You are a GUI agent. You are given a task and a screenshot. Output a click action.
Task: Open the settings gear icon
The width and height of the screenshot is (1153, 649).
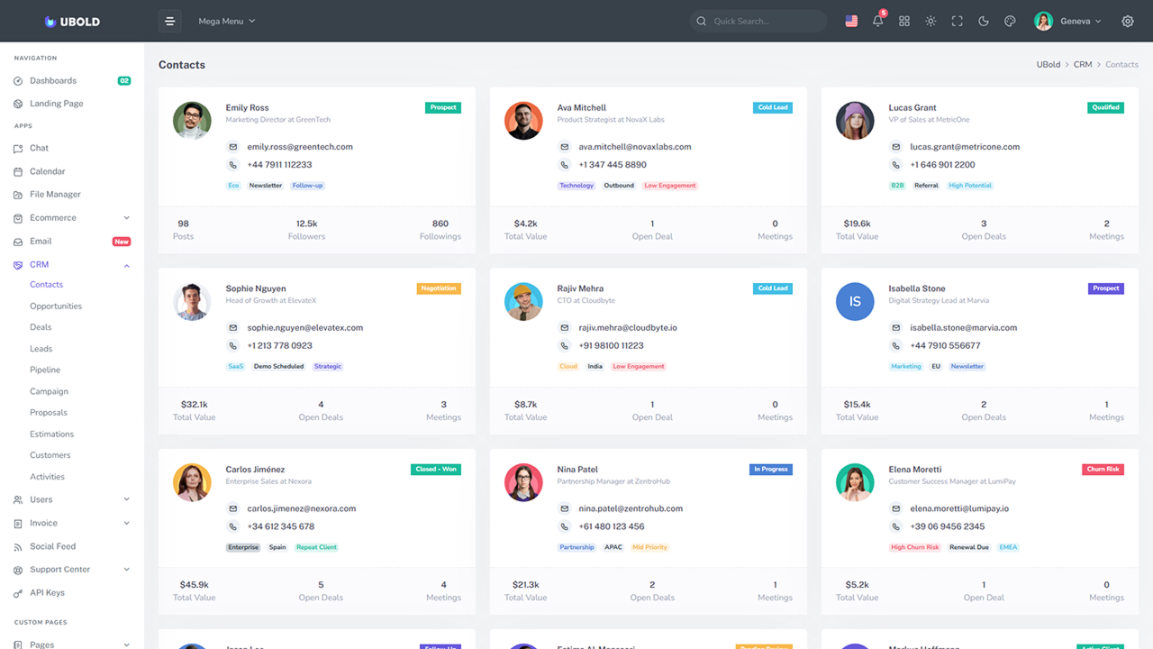pyautogui.click(x=1128, y=21)
